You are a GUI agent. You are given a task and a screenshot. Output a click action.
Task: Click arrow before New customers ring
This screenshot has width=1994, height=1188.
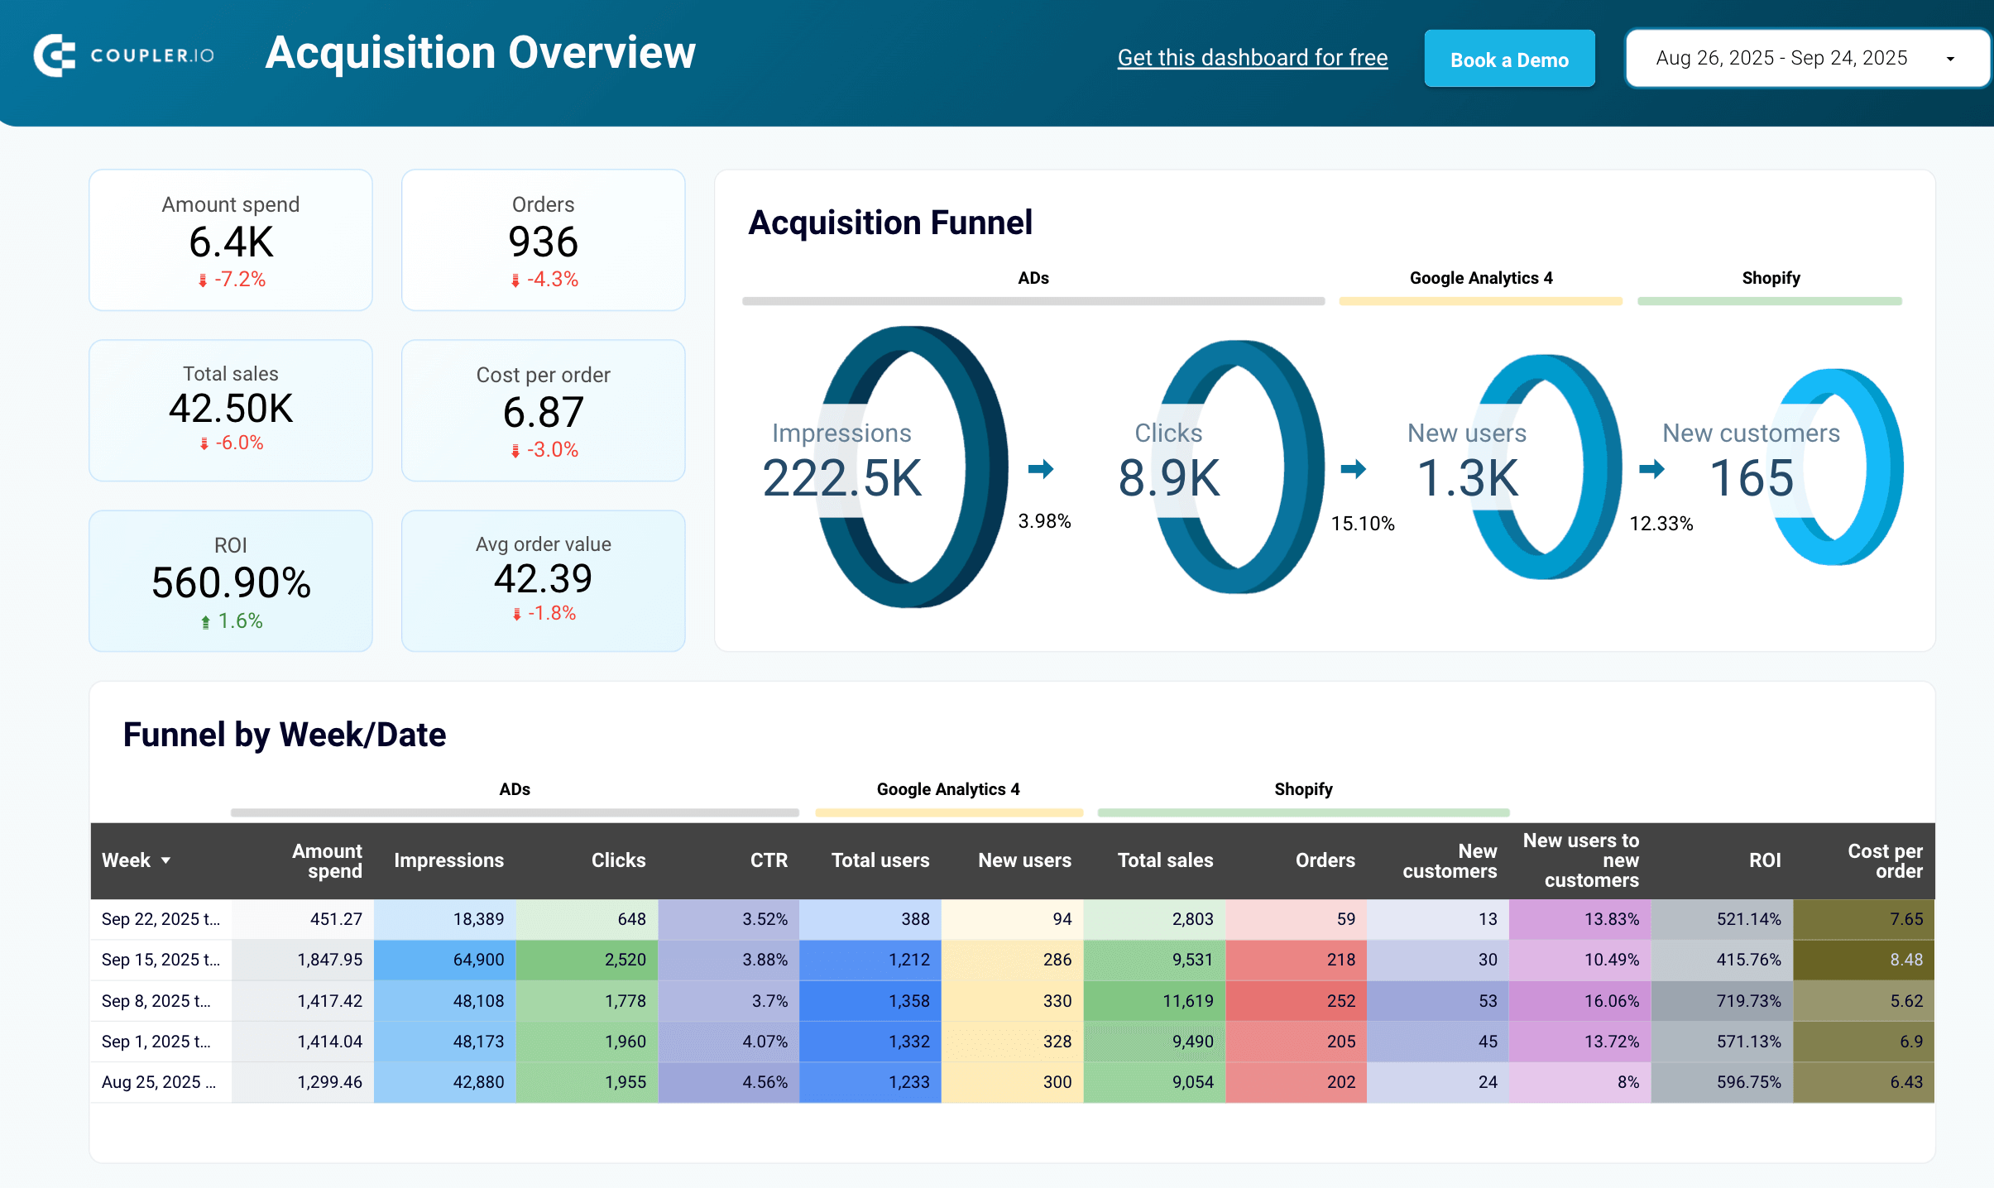[x=1651, y=469]
